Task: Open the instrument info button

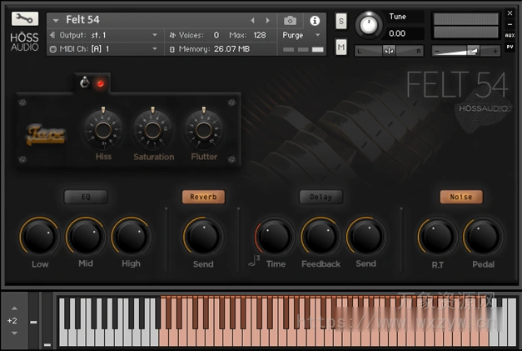Action: pos(315,21)
